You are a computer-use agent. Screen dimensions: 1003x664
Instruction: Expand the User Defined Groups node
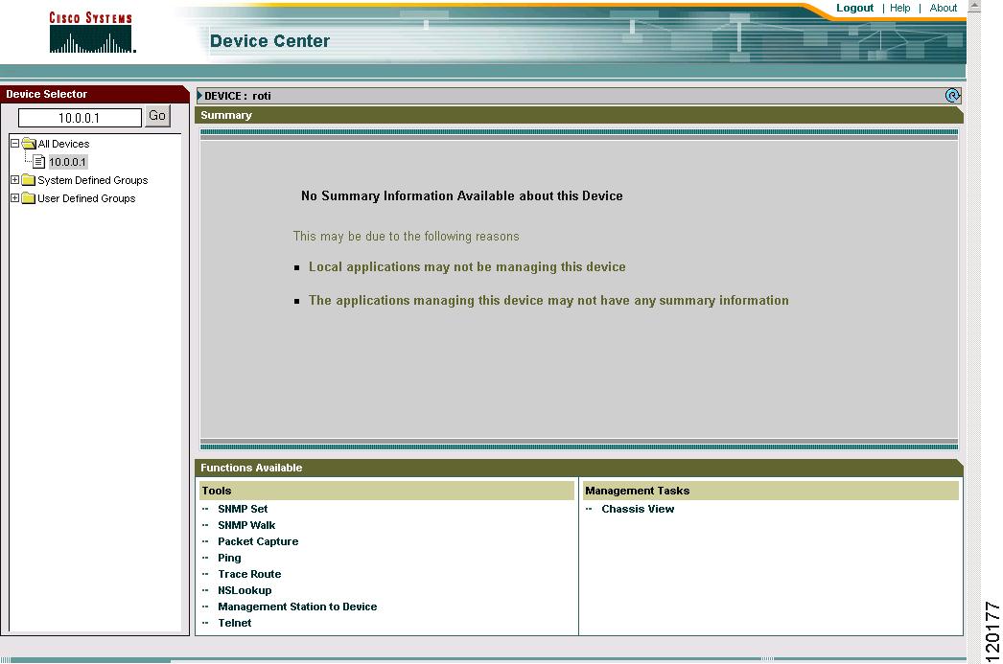tap(14, 198)
